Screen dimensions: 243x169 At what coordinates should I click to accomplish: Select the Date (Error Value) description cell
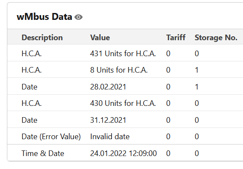point(51,137)
